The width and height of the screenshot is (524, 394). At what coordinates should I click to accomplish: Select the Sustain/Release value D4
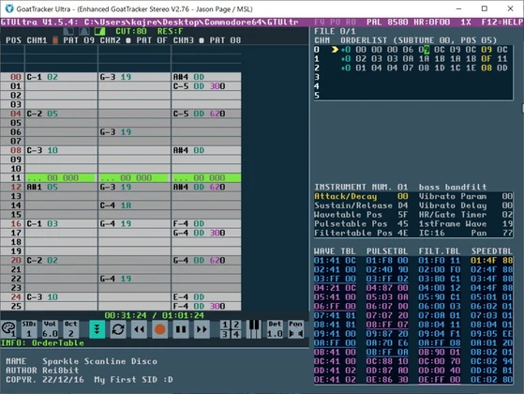403,205
